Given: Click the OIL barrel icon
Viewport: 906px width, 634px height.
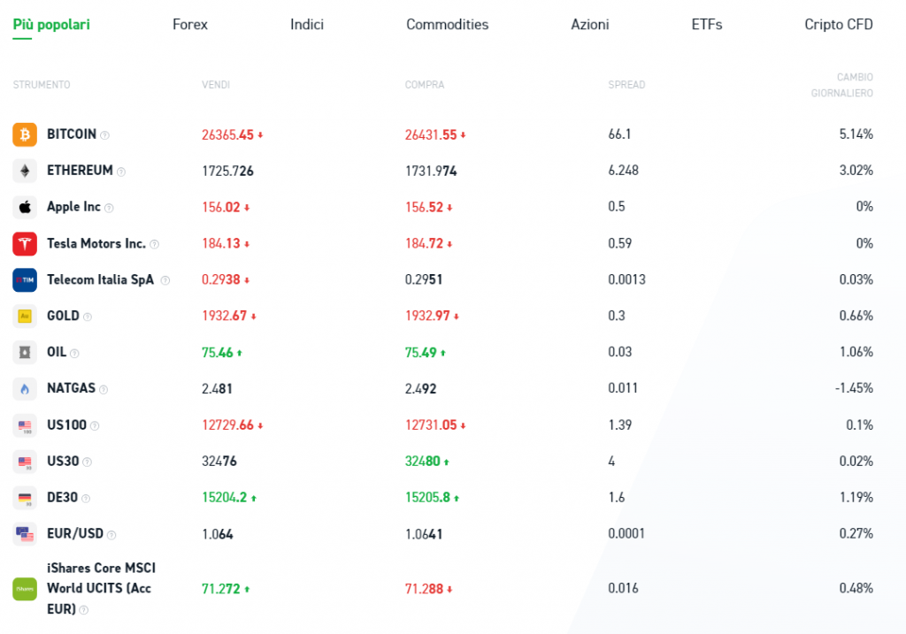Looking at the screenshot, I should 25,352.
